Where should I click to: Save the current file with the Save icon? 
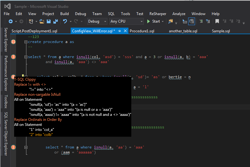[x=49, y=21]
